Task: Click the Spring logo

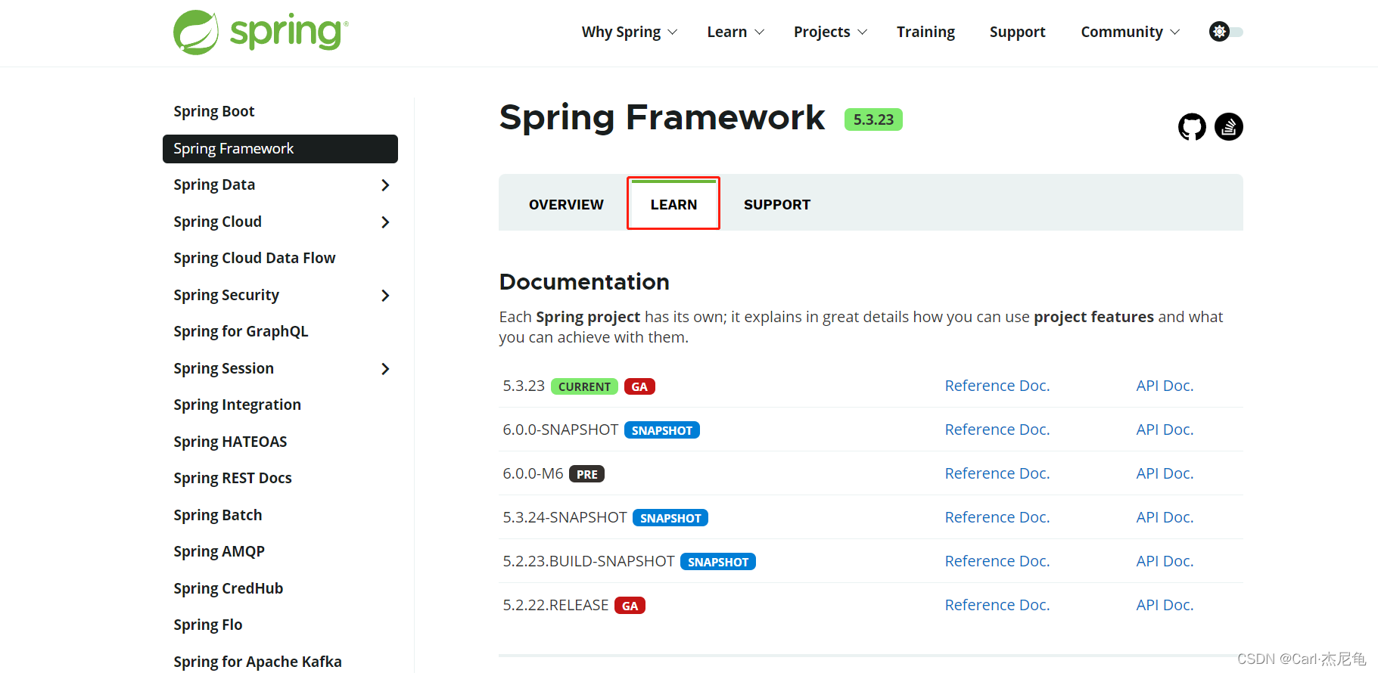Action: (261, 32)
